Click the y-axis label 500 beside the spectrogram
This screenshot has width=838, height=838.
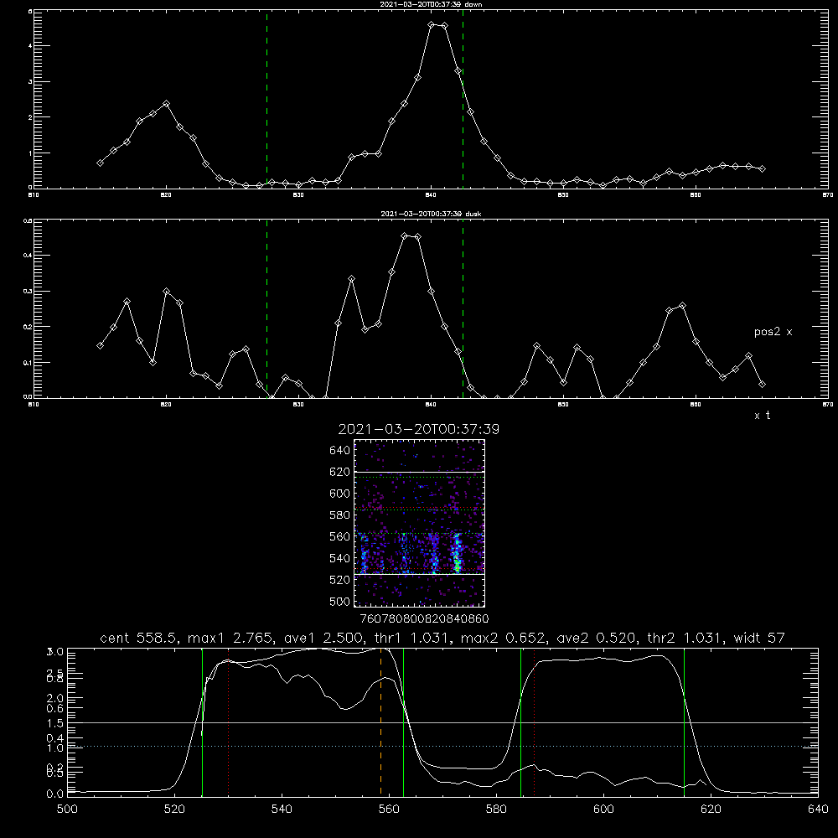click(x=340, y=601)
